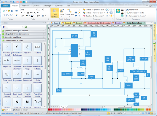The image size is (157, 116).
Task: Click the Rechercher button
Action: point(132,10)
